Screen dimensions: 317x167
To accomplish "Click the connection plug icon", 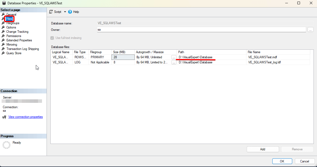I will click(4, 117).
